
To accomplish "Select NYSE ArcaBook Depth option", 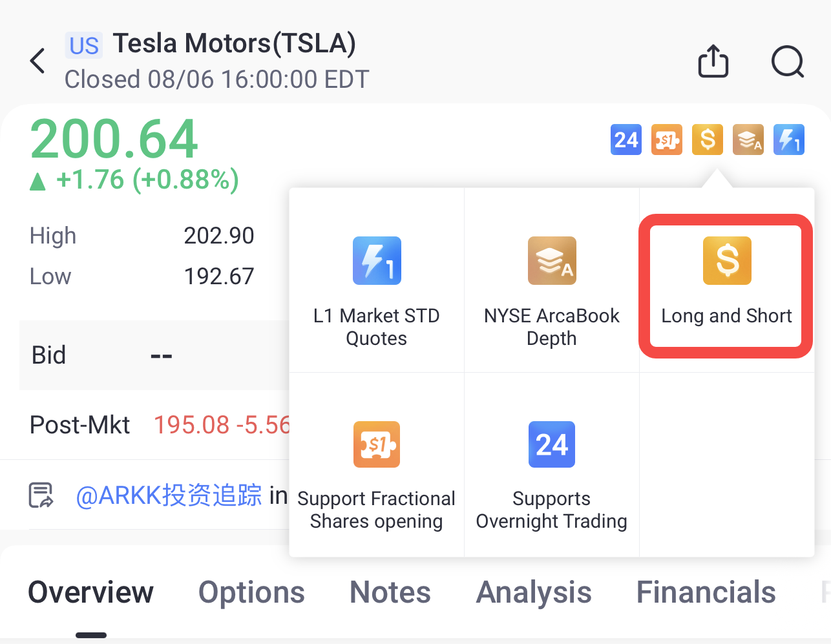I will point(552,280).
